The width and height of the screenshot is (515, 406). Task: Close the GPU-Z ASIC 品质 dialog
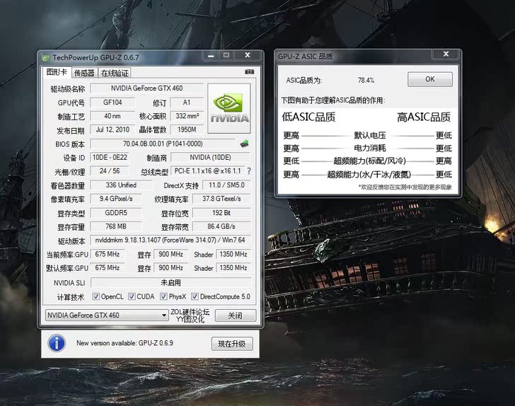pos(446,54)
